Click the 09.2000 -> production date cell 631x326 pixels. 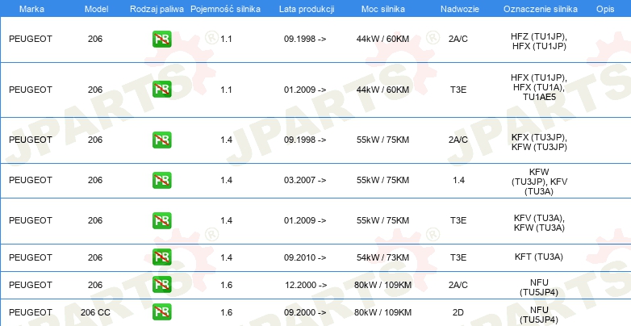coord(305,312)
